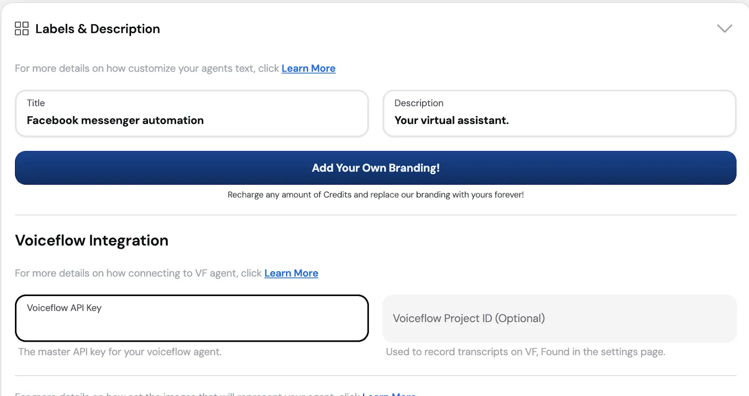Click the Recharge any amount of Credits text
Image resolution: width=749 pixels, height=396 pixels.
pyautogui.click(x=375, y=194)
